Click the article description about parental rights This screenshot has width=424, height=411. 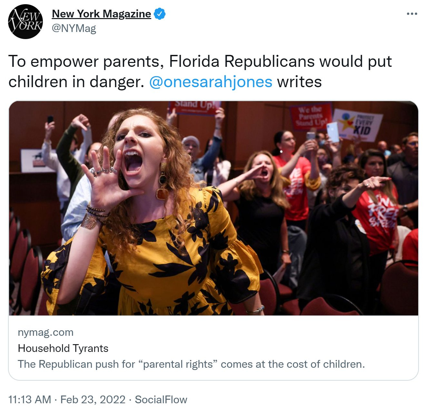(x=191, y=364)
